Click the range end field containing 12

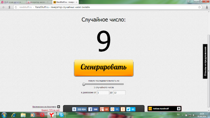click(119, 93)
